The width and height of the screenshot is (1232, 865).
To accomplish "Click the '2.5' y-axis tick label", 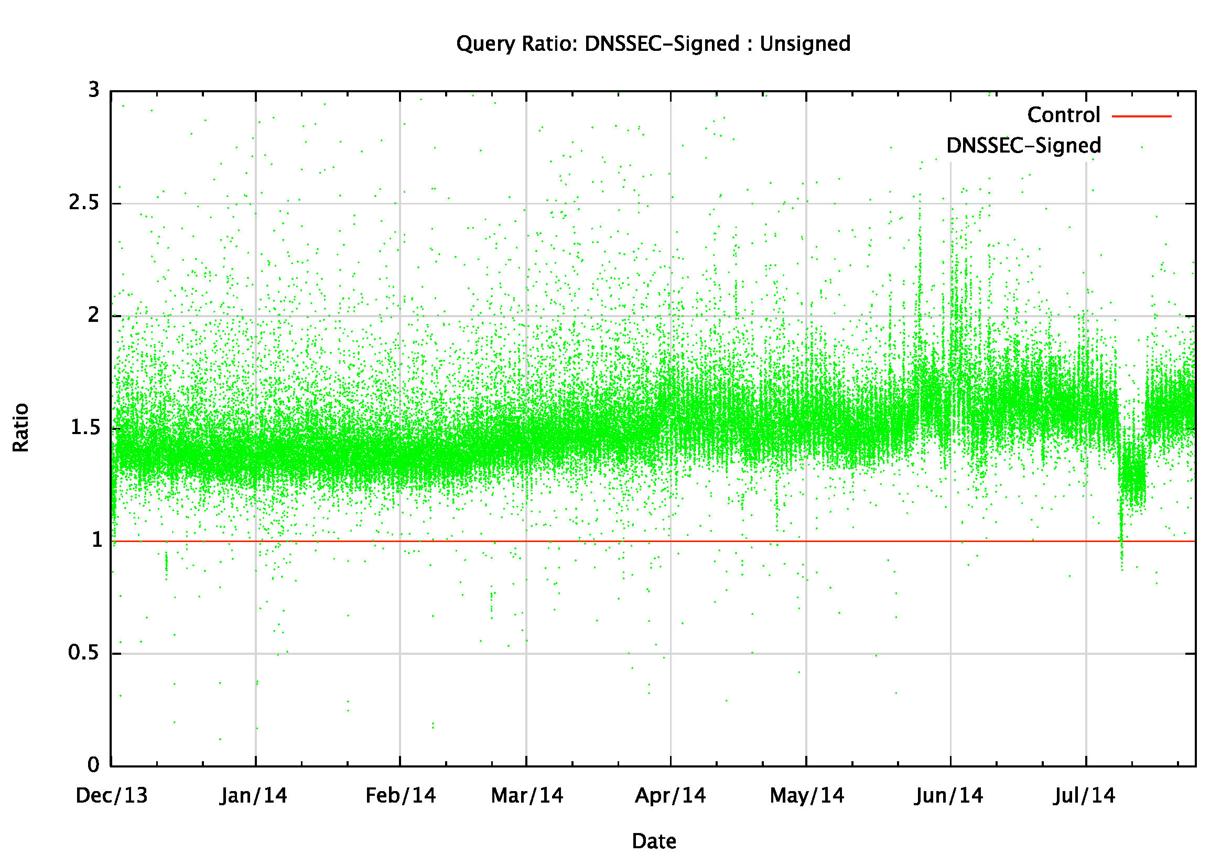I will coord(84,203).
